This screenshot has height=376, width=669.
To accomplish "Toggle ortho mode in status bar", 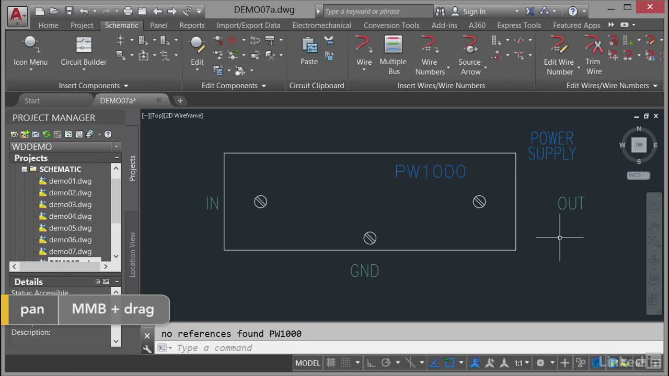I will 371,362.
